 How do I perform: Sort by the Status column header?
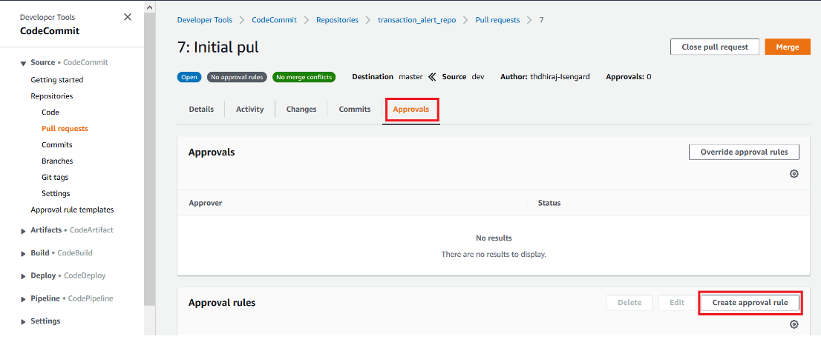click(x=549, y=203)
